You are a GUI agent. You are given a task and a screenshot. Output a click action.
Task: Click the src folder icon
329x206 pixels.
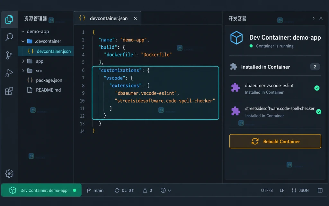[x=30, y=70]
